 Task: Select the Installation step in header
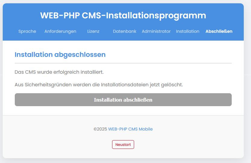(x=188, y=31)
